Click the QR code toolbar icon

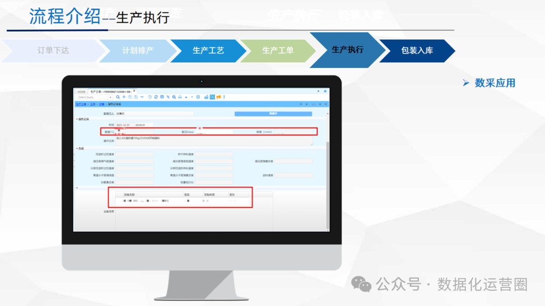coord(212,97)
